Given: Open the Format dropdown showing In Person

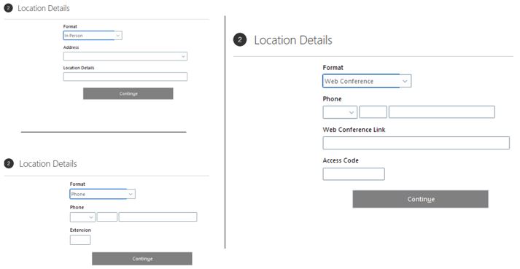Looking at the screenshot, I should (x=93, y=36).
